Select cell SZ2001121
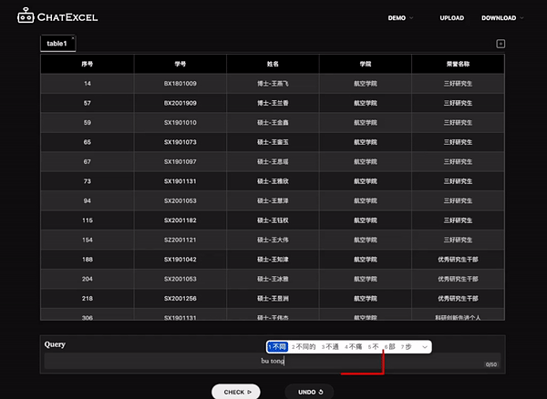This screenshot has width=547, height=399. [x=180, y=240]
